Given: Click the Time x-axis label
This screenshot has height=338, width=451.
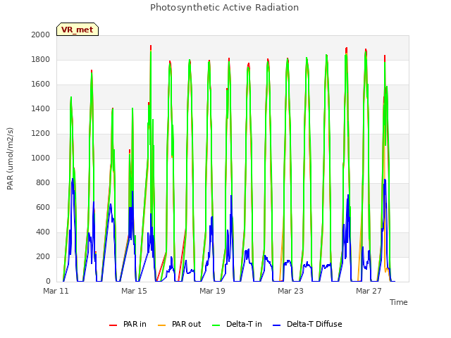Looking at the screenshot, I should [x=399, y=302].
